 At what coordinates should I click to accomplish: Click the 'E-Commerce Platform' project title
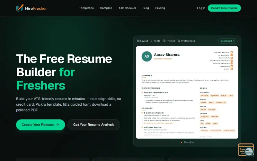[x=154, y=113]
